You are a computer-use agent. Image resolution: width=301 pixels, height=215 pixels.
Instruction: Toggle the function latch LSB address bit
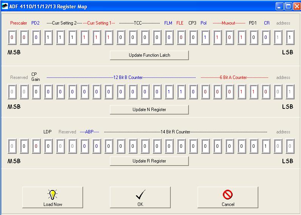pos(290,37)
